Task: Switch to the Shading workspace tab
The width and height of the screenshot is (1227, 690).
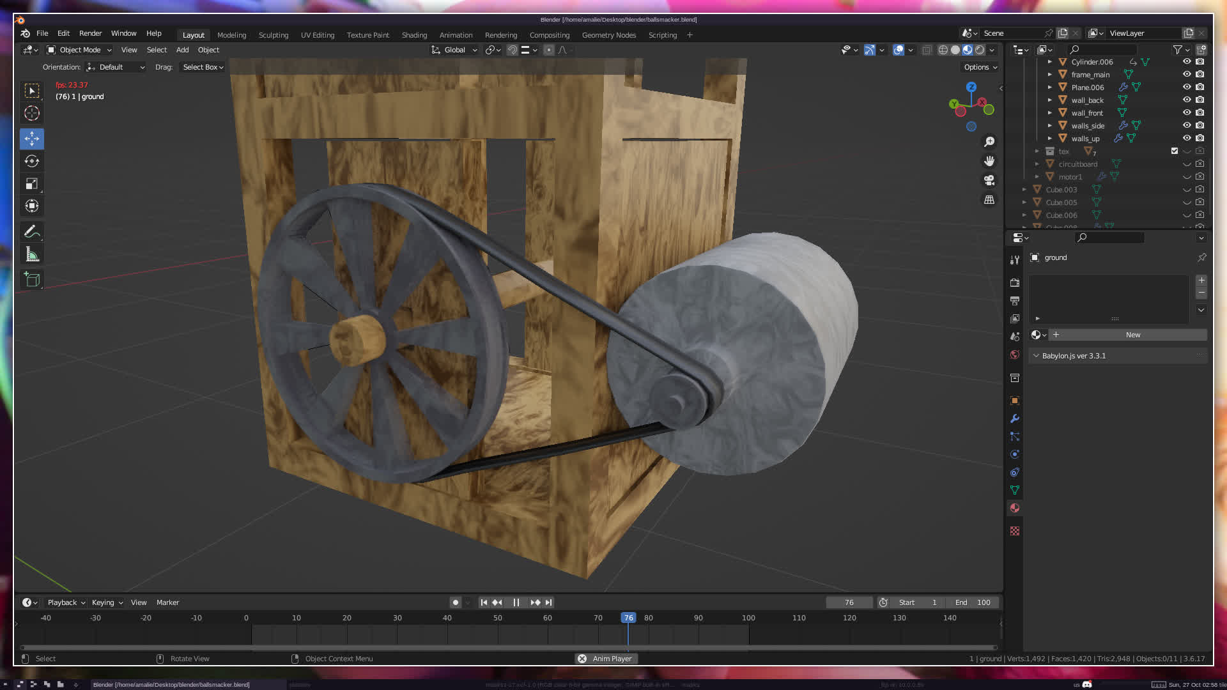Action: (414, 35)
